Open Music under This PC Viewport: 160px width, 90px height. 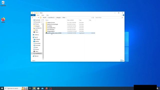click(36, 47)
